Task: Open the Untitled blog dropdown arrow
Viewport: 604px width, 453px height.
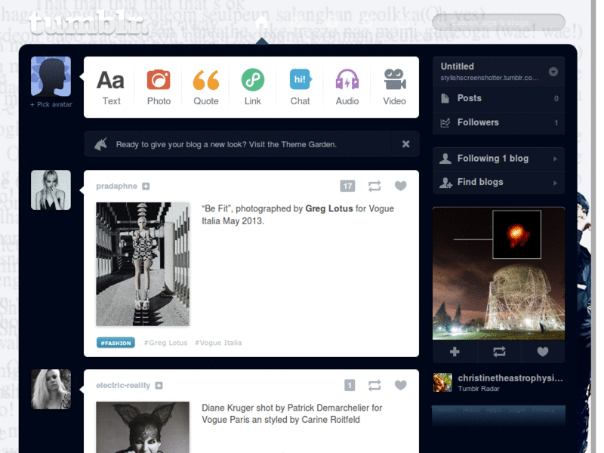Action: [x=553, y=72]
